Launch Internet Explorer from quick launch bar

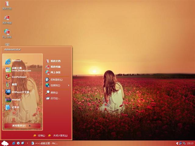tap(14, 143)
